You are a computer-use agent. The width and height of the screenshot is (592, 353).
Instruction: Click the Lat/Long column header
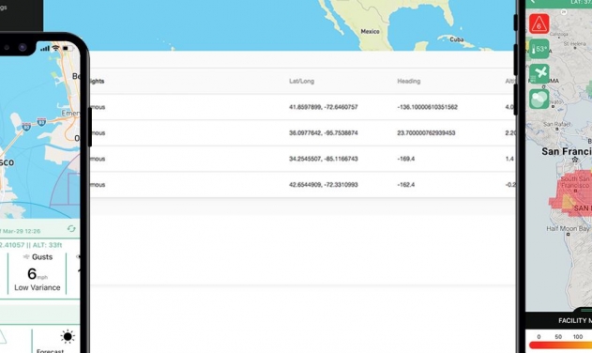[301, 82]
